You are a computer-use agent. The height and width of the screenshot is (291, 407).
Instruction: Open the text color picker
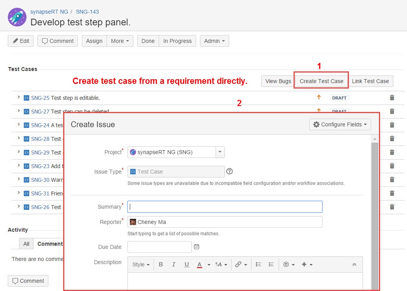tap(209, 264)
